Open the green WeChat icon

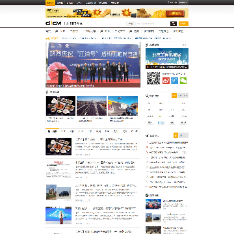click(x=183, y=81)
